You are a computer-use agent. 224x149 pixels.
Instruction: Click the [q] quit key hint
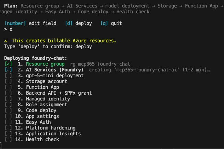[x=111, y=23]
